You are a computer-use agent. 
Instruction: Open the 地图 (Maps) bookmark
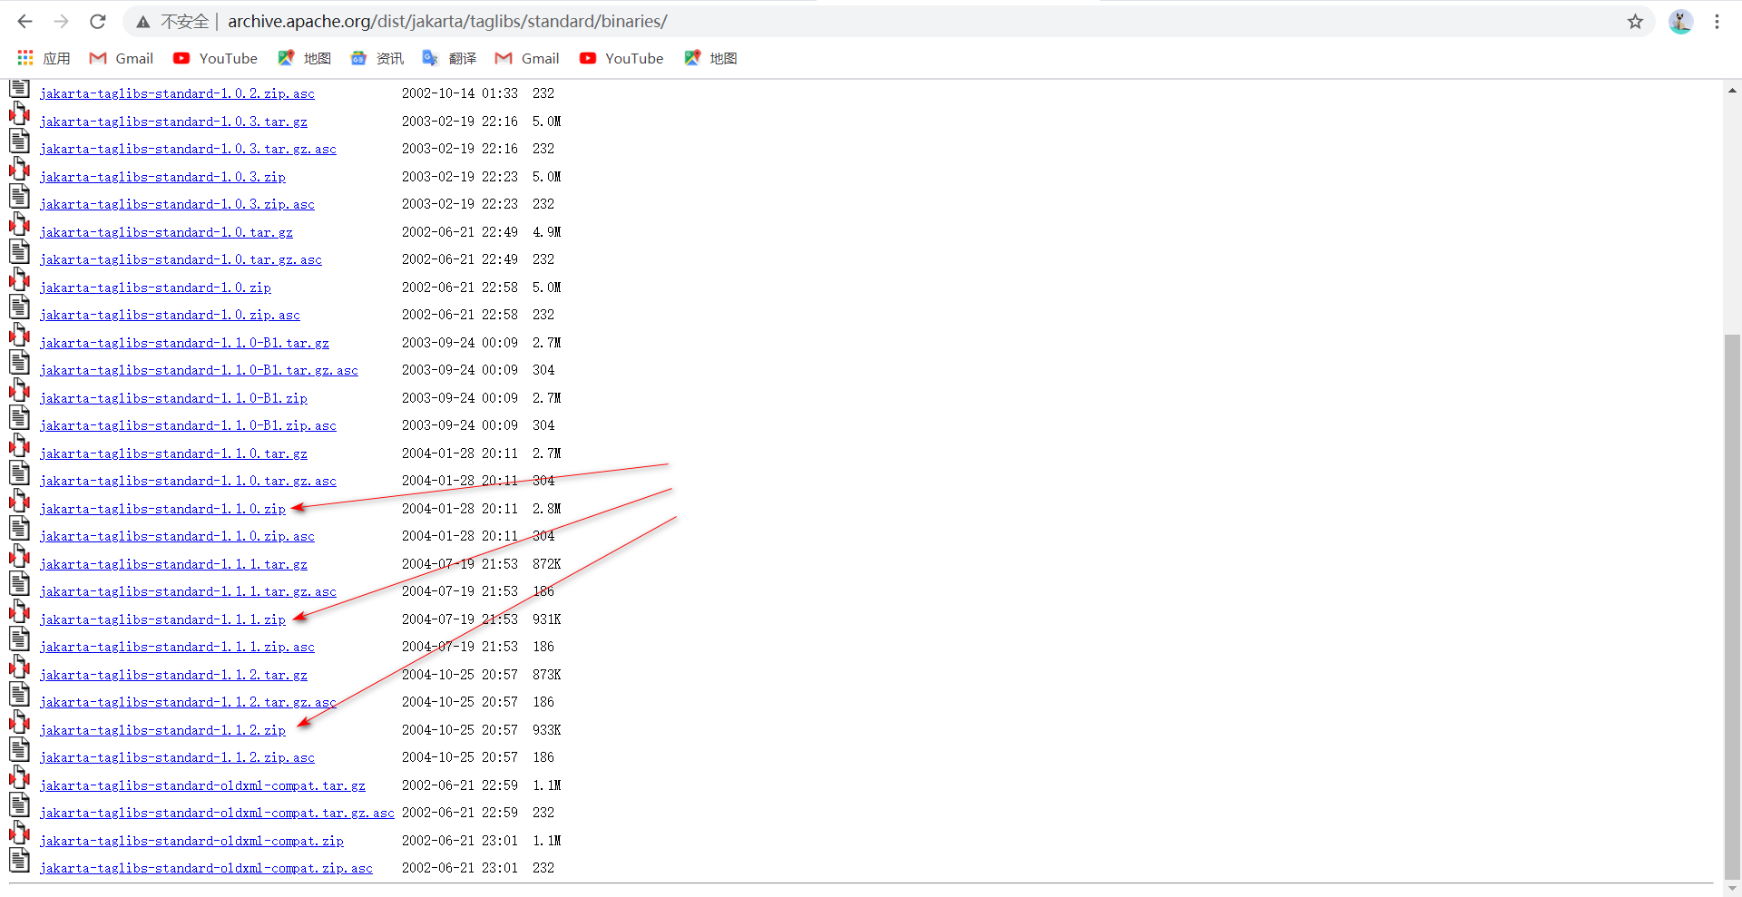(304, 58)
